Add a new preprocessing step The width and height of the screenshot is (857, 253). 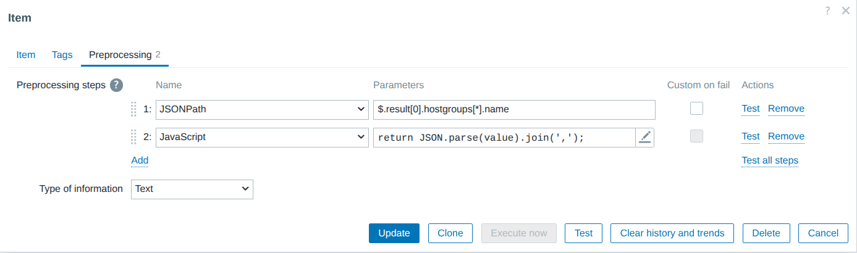[140, 160]
